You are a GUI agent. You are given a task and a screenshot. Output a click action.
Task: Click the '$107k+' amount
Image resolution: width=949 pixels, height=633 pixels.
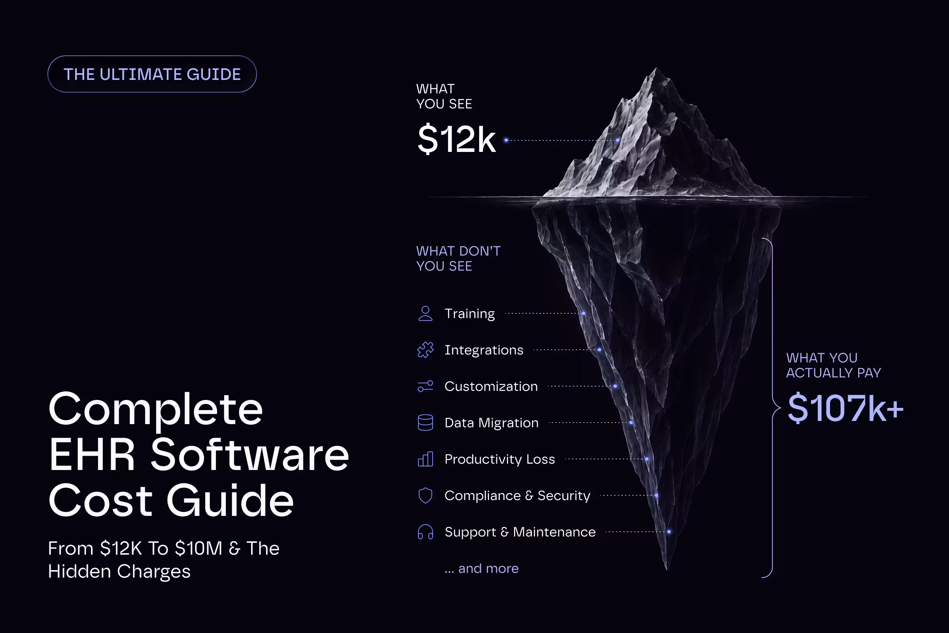(x=845, y=408)
